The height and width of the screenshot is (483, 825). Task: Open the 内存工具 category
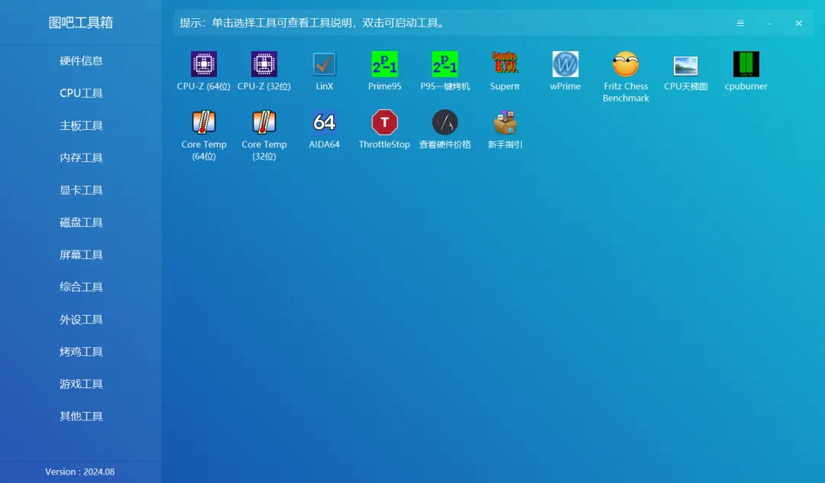click(x=81, y=157)
